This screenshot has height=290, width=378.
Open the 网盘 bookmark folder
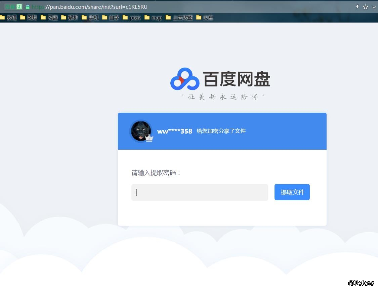click(x=49, y=17)
